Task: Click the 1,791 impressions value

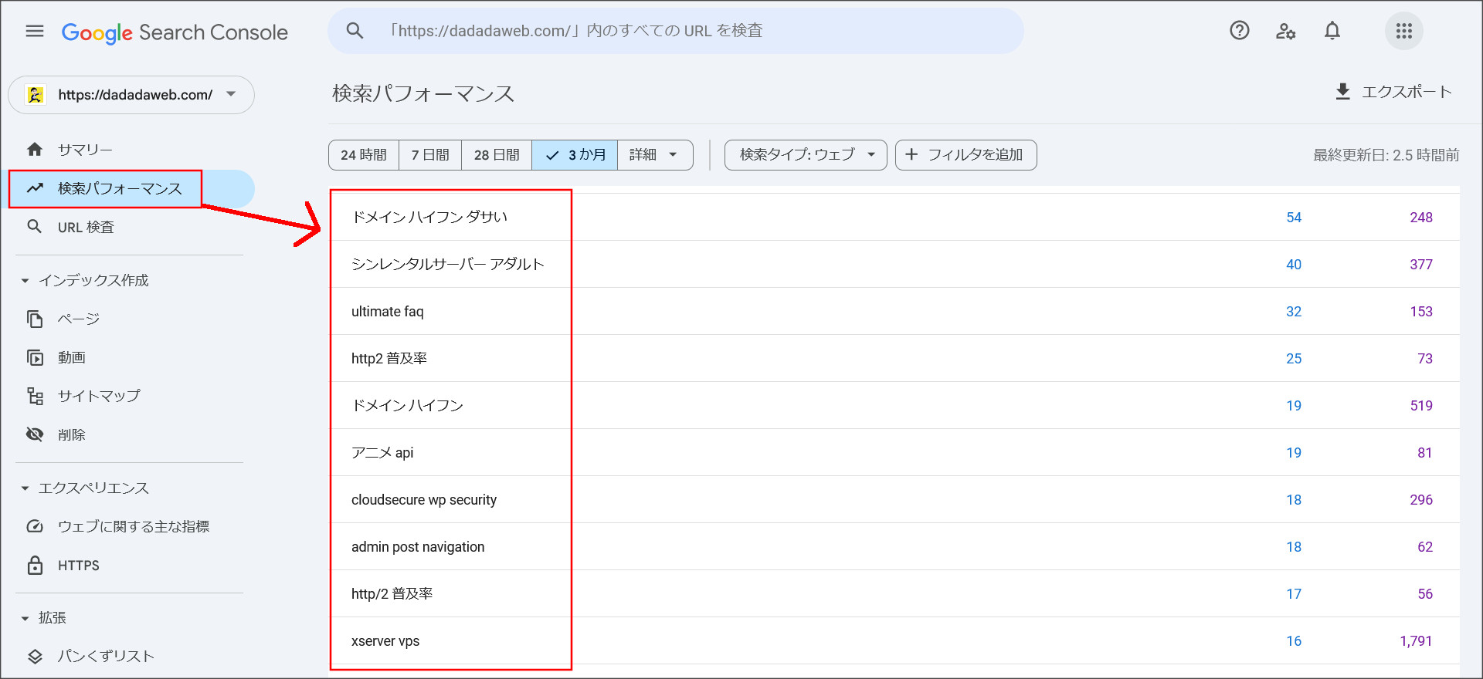Action: coord(1416,641)
